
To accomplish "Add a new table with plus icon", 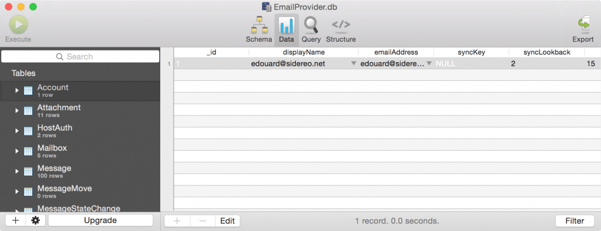I will pos(16,220).
